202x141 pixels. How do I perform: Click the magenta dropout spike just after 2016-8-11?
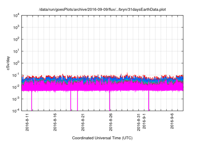point(32,101)
